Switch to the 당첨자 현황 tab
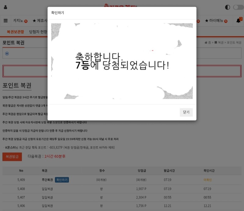 click(38, 31)
